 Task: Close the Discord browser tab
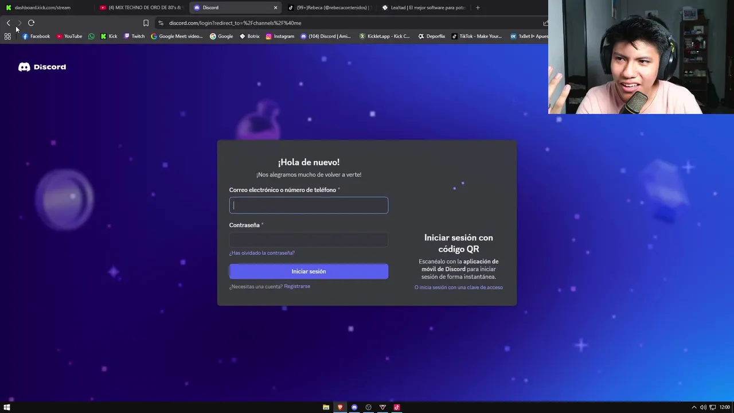coord(275,7)
